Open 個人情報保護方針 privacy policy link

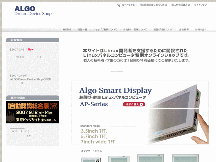[180, 5]
